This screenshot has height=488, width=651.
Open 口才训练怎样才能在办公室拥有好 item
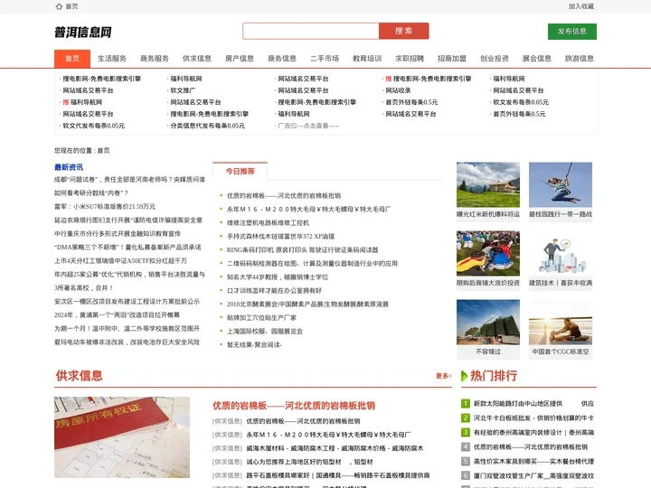275,291
